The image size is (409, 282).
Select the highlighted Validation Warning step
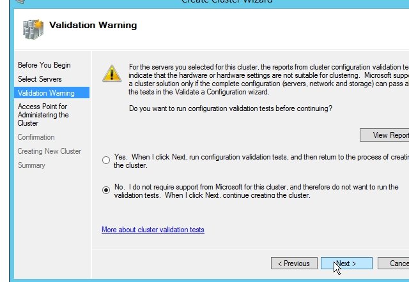[52, 93]
